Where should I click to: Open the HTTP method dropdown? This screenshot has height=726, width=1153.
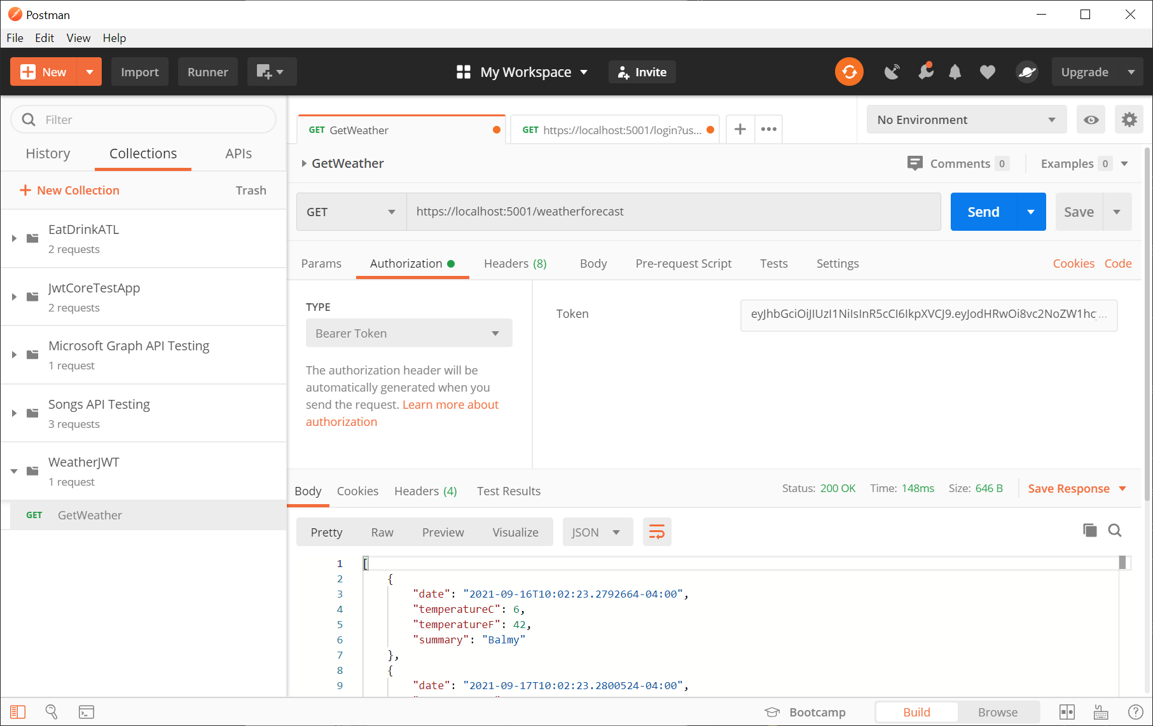[x=351, y=212]
